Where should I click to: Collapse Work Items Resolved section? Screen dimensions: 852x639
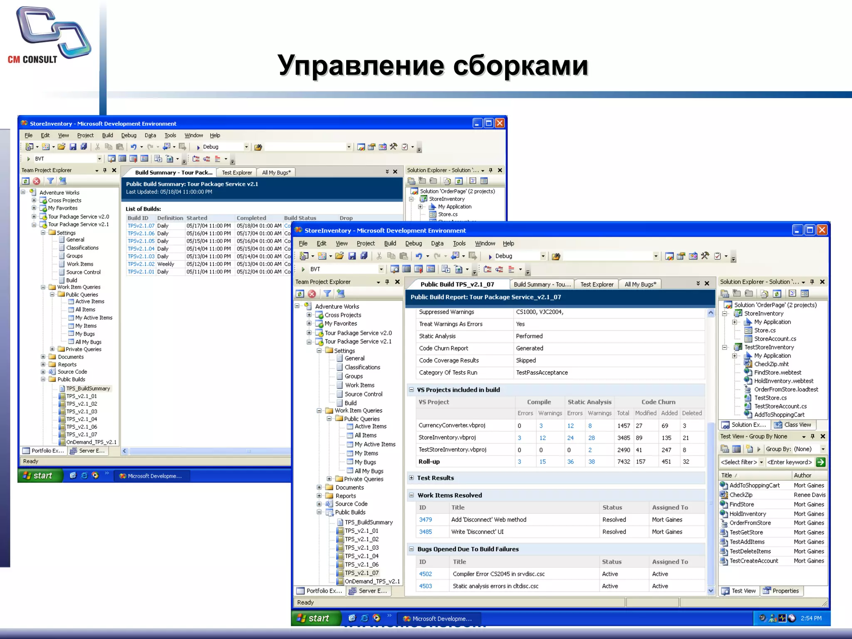tap(411, 495)
